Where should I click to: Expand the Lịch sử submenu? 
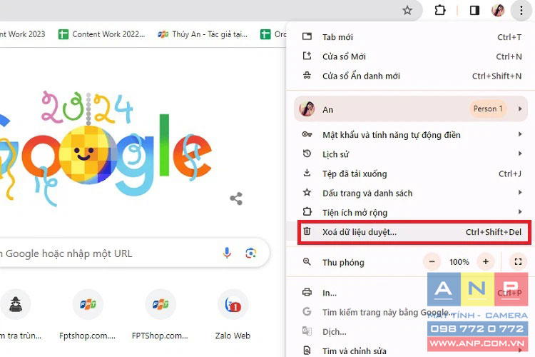(412, 154)
